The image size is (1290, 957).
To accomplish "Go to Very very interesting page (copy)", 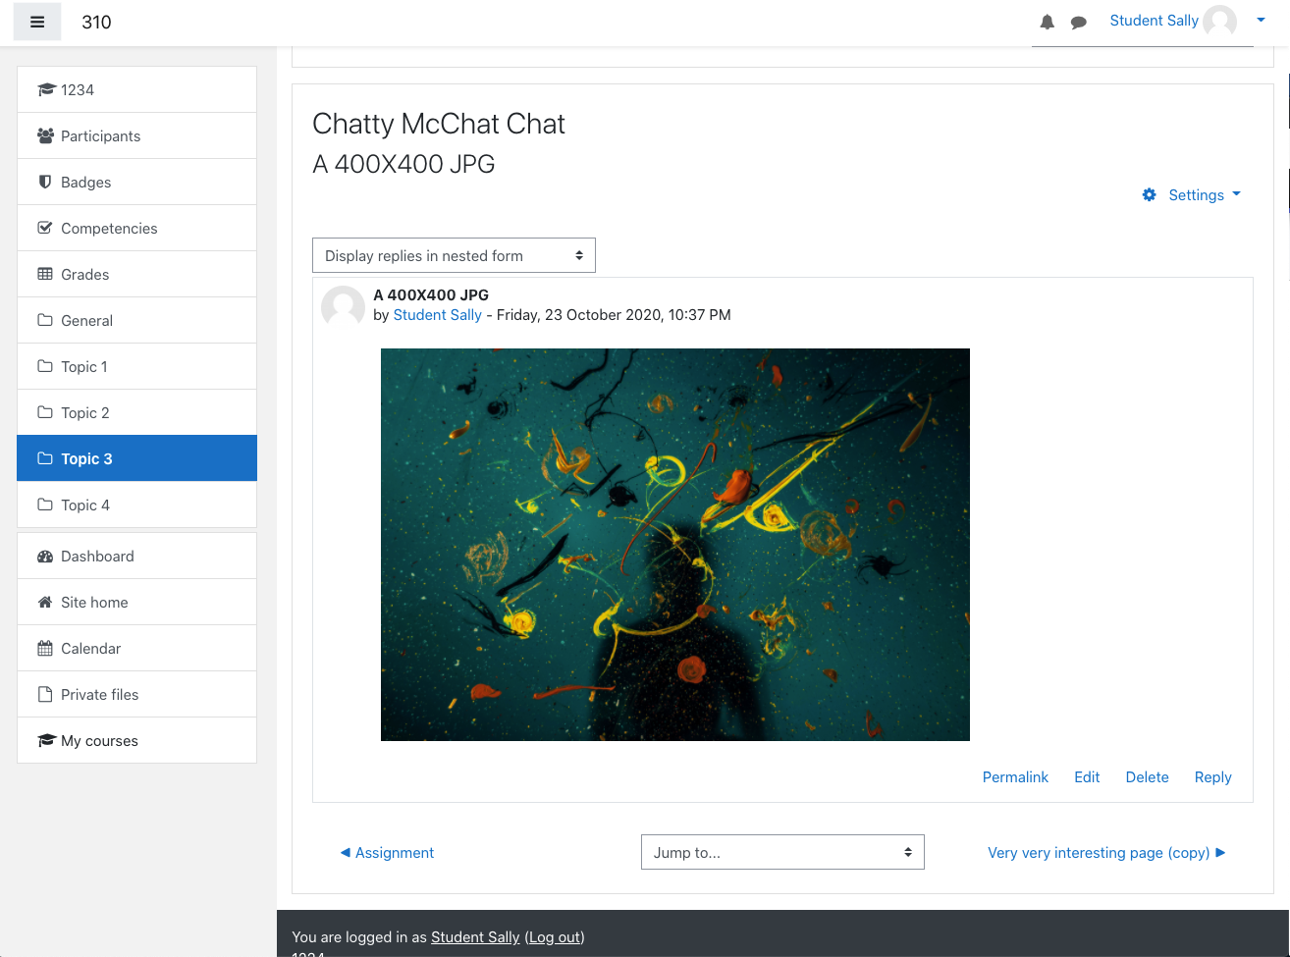I will pos(1106,852).
